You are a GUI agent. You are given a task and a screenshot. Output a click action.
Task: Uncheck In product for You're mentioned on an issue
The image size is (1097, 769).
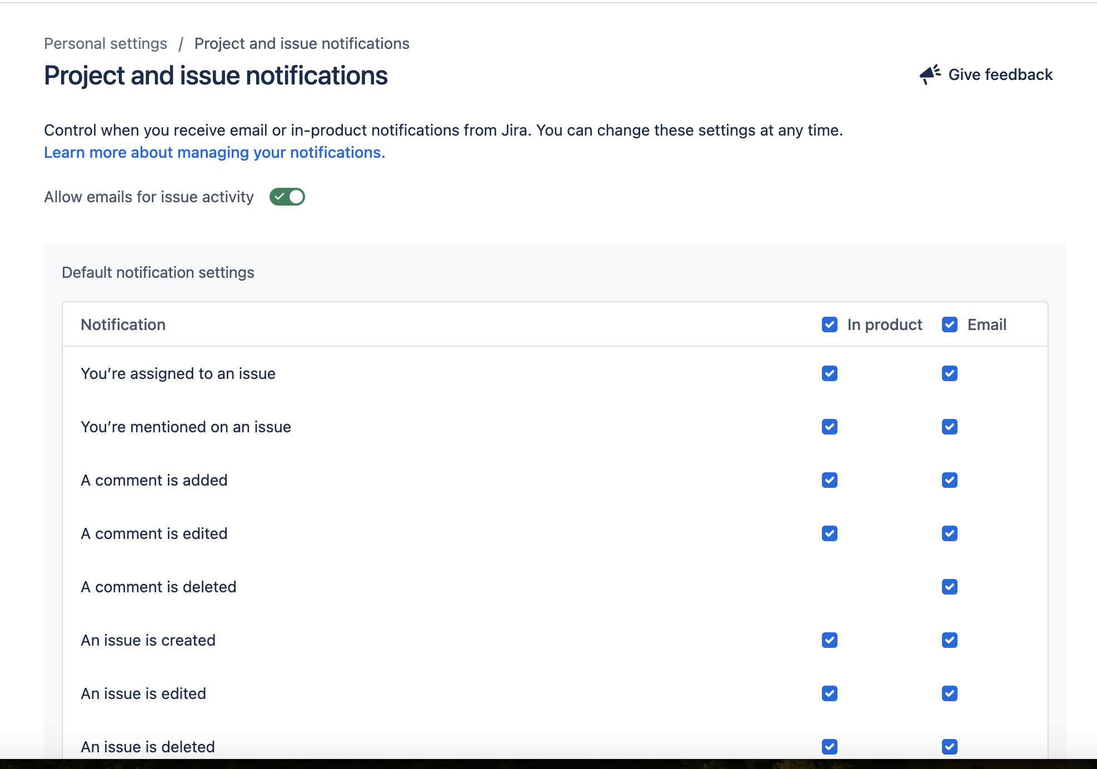pyautogui.click(x=829, y=427)
